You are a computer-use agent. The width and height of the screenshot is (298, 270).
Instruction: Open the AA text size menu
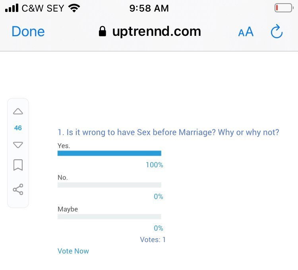pos(246,31)
